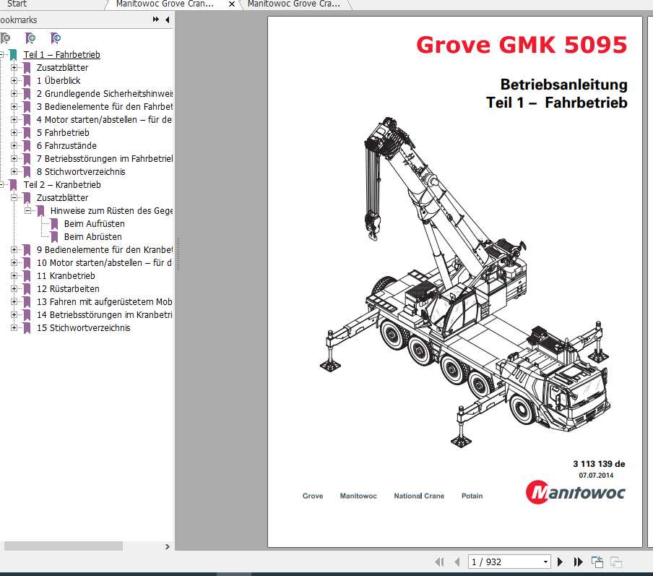Image resolution: width=653 pixels, height=576 pixels.
Task: Click the delete bookmark icon
Action: [x=6, y=38]
